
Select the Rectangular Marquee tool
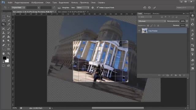(x=3, y=16)
